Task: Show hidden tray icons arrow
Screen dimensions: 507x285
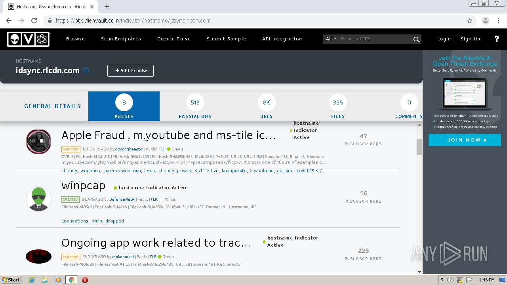Action: 442,280
